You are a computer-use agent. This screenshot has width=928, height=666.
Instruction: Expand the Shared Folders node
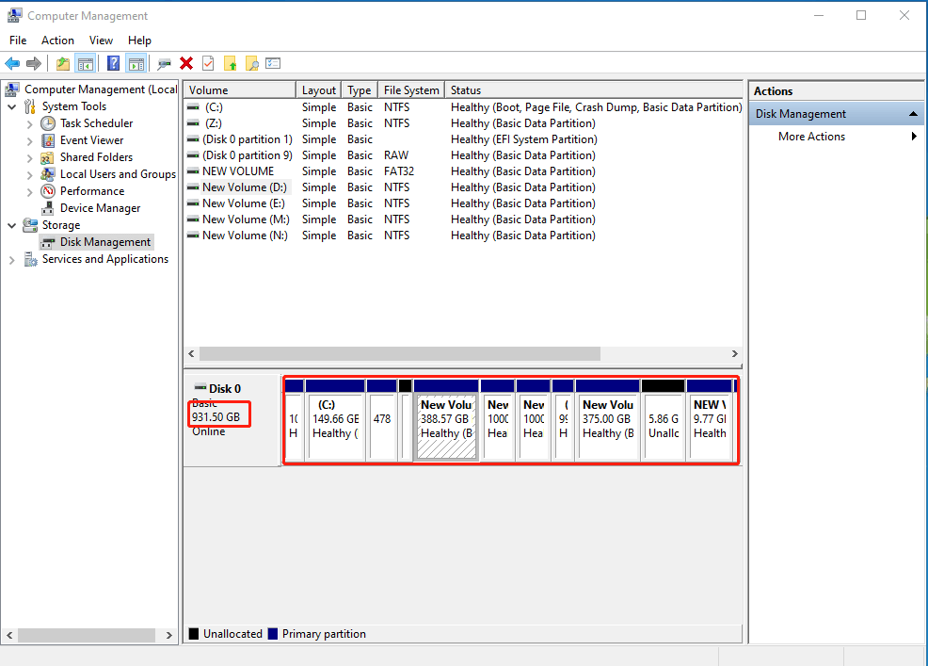[x=29, y=158]
